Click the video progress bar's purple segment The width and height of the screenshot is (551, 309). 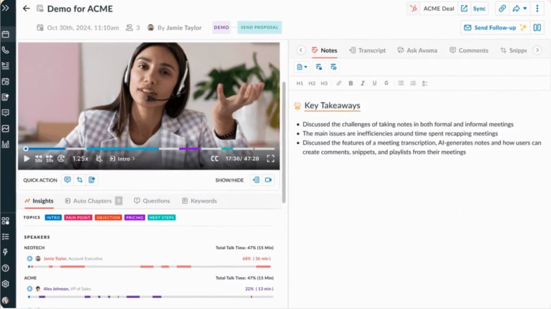pyautogui.click(x=189, y=149)
